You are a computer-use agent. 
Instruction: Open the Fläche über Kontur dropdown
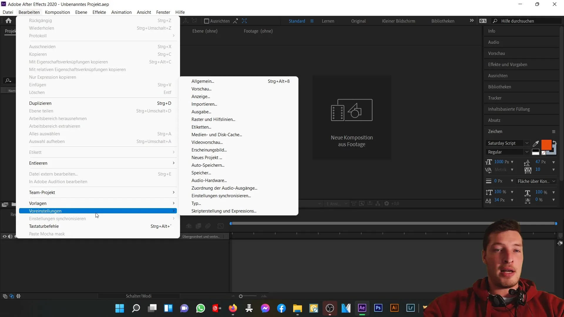point(536,181)
